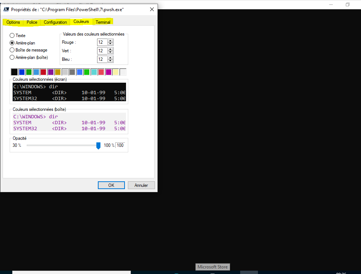The width and height of the screenshot is (361, 274).
Task: Increase the Bleu value with the up arrow
Action: (110, 57)
